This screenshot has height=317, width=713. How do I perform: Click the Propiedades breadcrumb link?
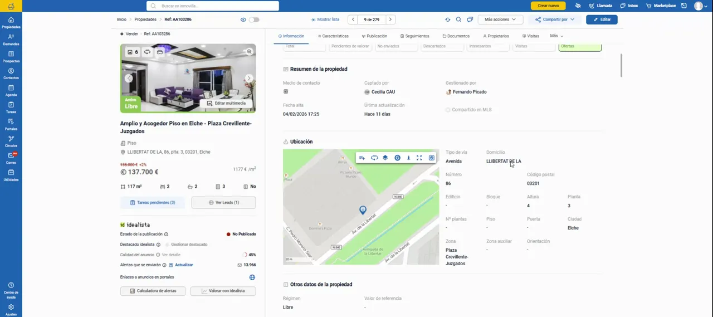click(145, 19)
